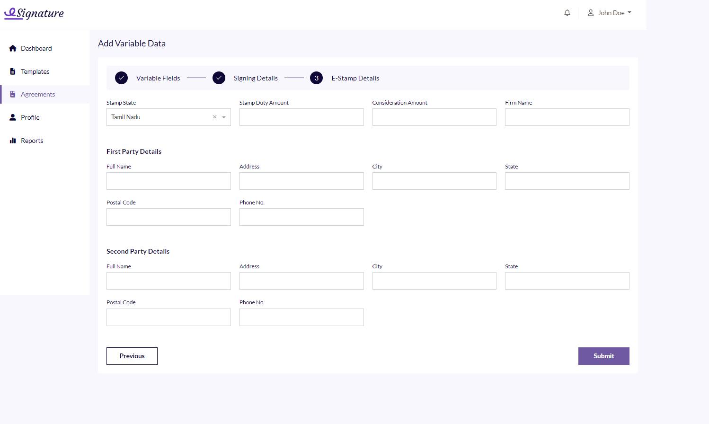The image size is (709, 424).
Task: Go to completed Signing Details step
Action: pos(219,78)
